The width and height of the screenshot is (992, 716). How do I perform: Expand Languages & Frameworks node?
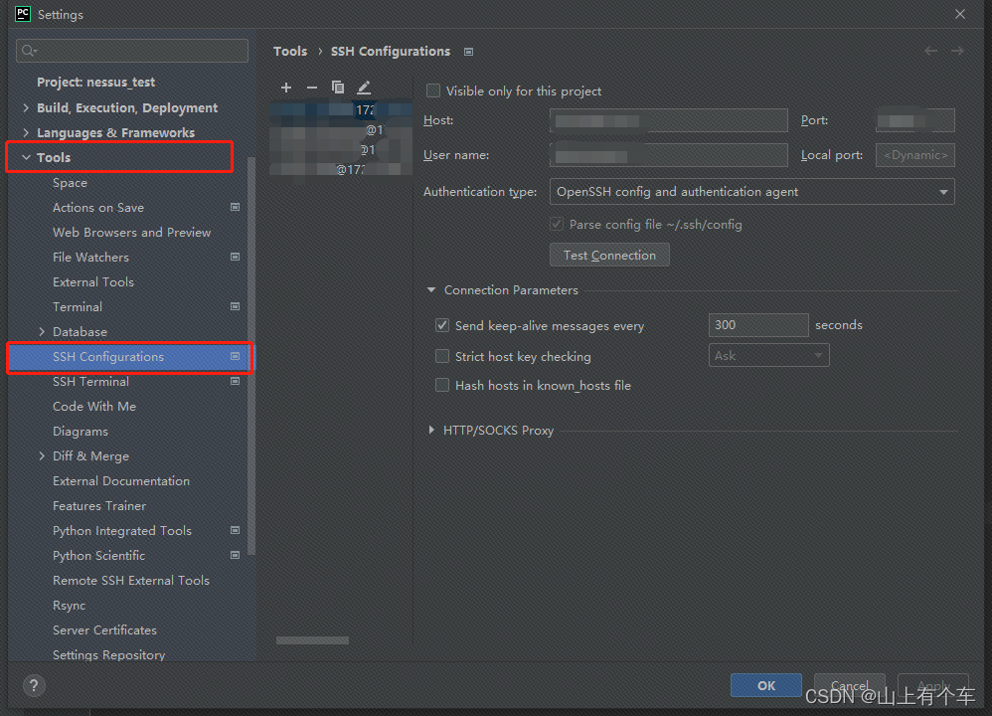coord(26,132)
